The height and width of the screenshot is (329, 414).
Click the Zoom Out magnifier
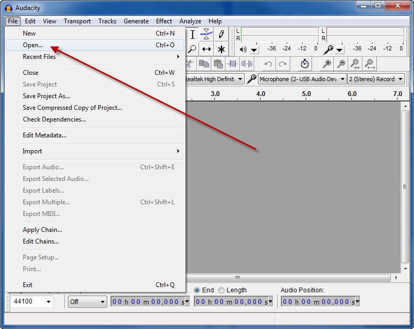341,64
